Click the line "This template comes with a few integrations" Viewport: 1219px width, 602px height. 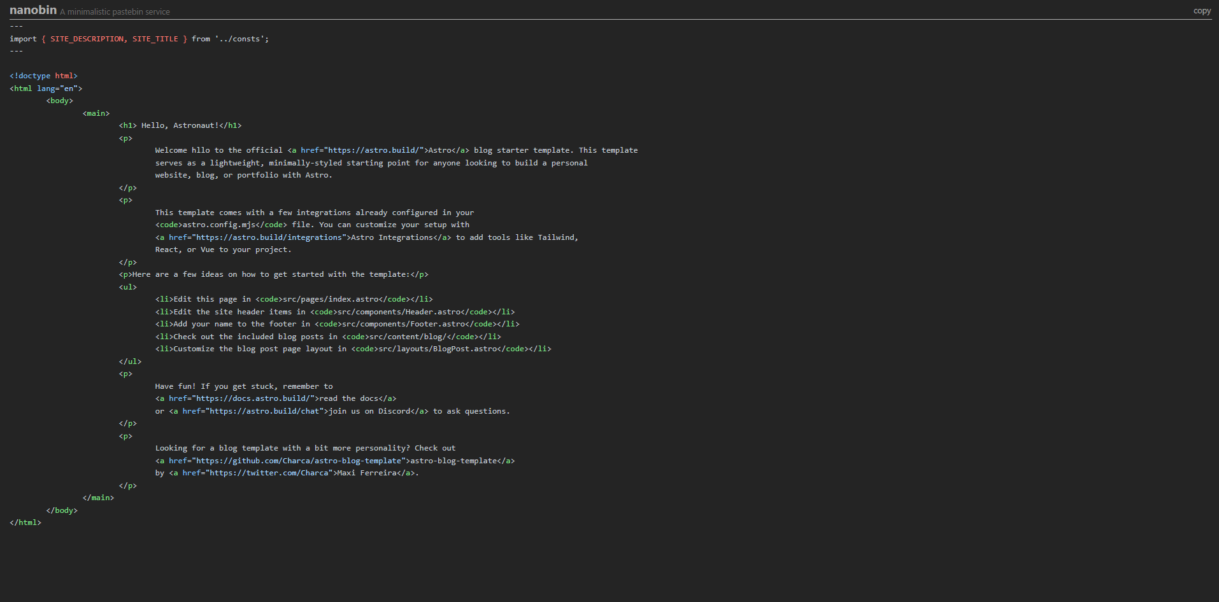coord(315,213)
